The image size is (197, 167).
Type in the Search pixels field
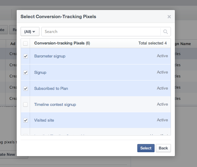101,31
